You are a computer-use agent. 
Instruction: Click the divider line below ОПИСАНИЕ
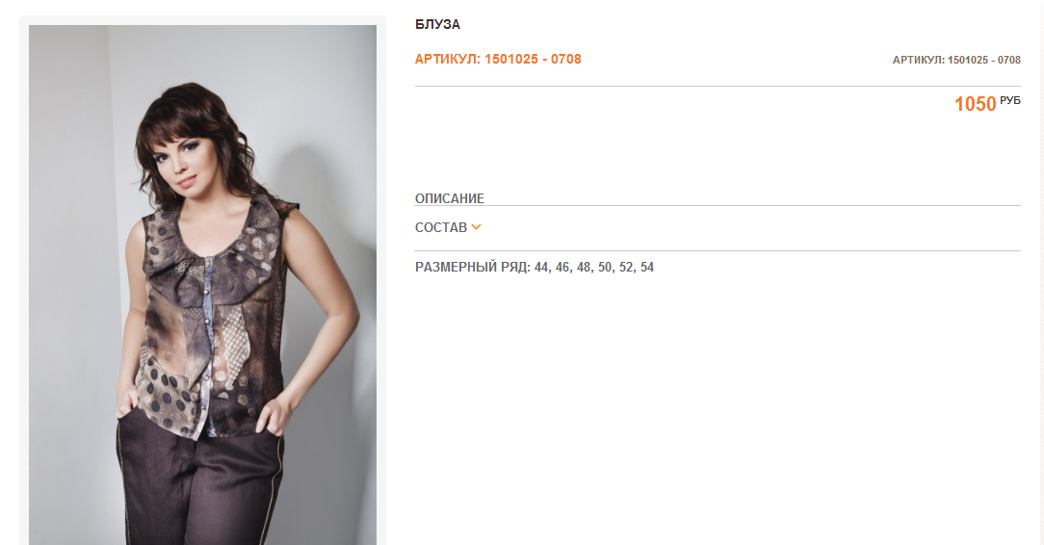point(718,206)
